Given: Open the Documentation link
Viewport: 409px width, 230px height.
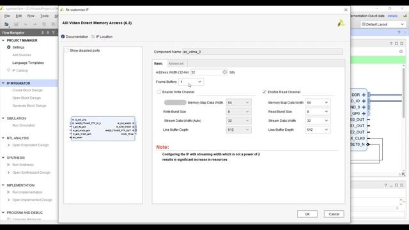Looking at the screenshot, I should (77, 36).
